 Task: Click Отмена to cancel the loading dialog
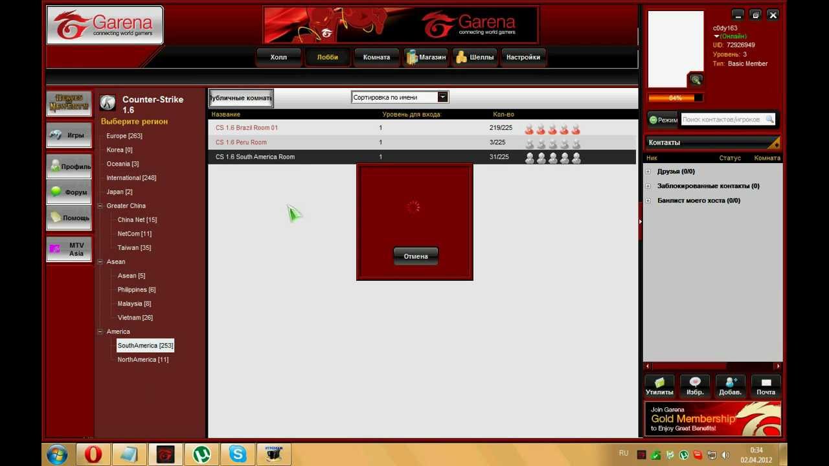tap(416, 256)
